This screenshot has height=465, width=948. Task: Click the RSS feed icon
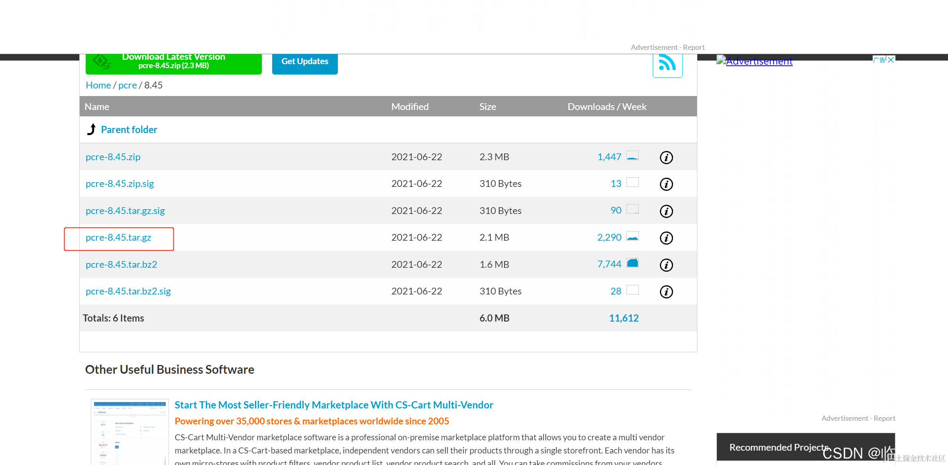click(x=667, y=64)
